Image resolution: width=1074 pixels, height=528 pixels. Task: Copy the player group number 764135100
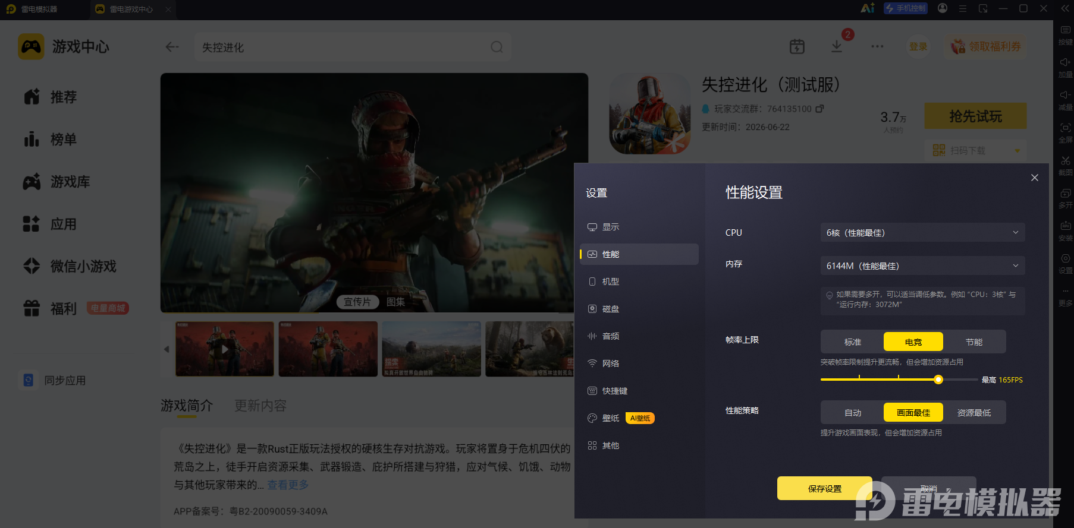click(819, 109)
